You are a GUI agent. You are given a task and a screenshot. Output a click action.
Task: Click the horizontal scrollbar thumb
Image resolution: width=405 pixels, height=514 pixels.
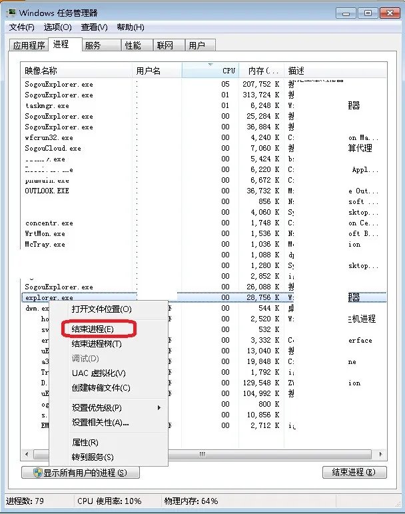pos(202,455)
